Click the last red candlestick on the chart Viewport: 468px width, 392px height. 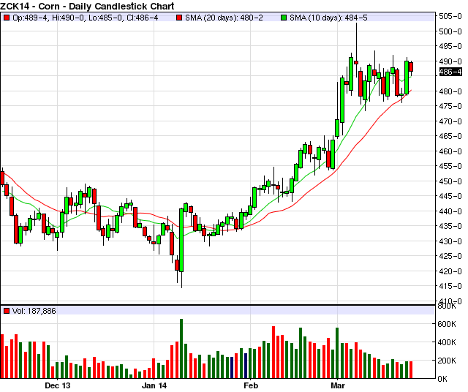(x=411, y=67)
